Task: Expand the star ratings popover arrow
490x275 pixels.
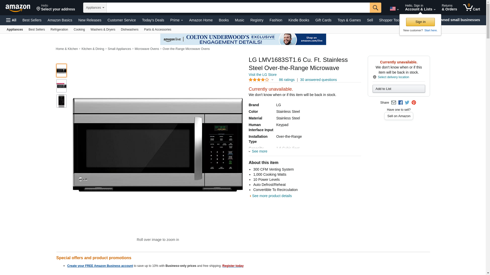Action: [272, 80]
